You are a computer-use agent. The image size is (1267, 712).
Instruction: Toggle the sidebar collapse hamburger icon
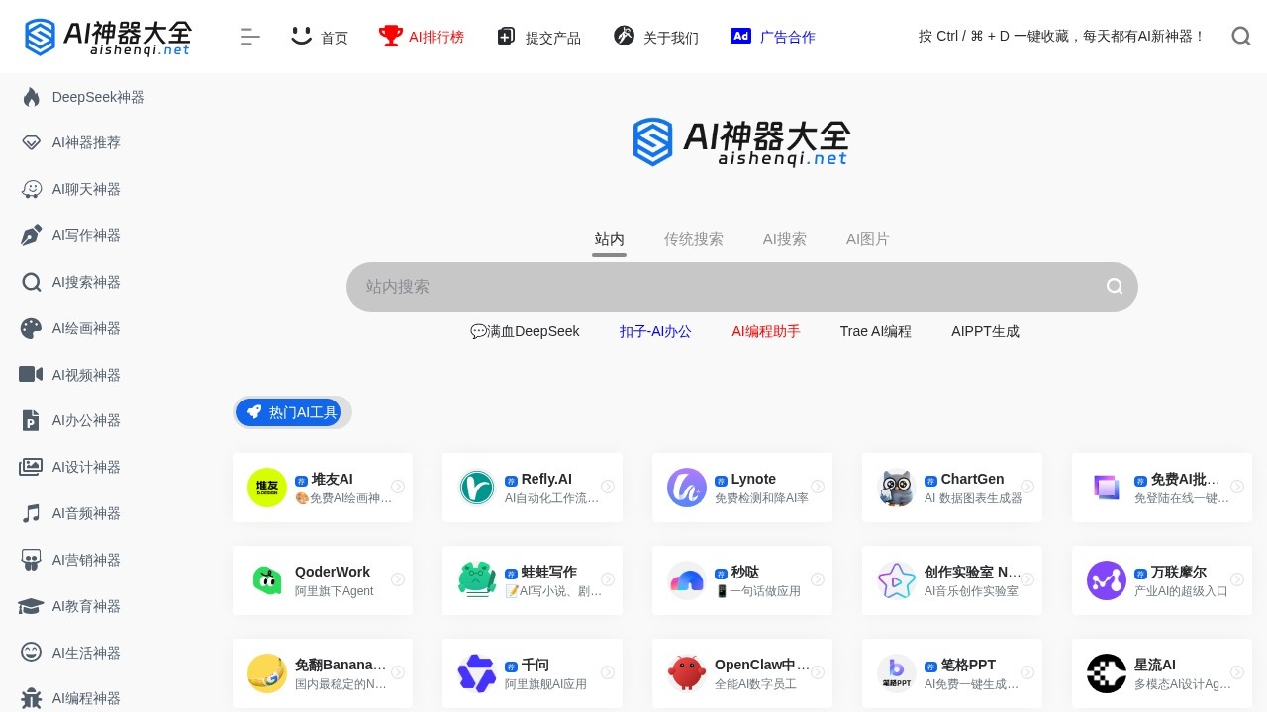249,37
